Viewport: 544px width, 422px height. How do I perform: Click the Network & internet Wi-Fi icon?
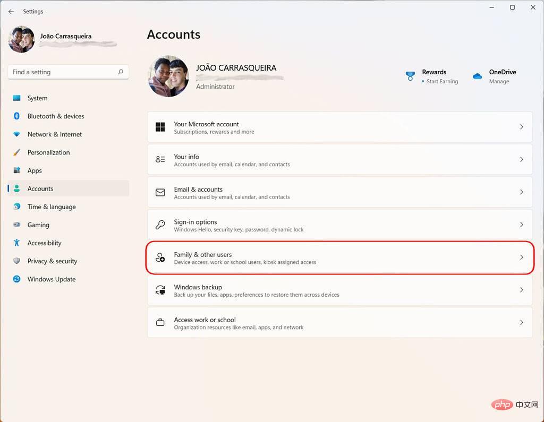click(16, 134)
